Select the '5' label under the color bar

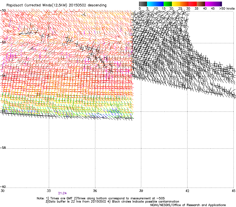(x=147, y=8)
